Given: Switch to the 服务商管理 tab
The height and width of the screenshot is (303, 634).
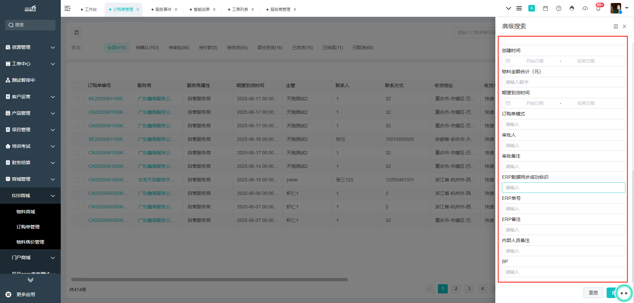Looking at the screenshot, I should 280,10.
